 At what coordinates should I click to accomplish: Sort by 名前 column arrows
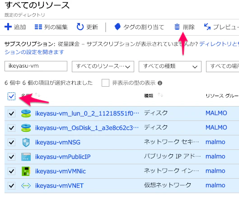(37, 95)
